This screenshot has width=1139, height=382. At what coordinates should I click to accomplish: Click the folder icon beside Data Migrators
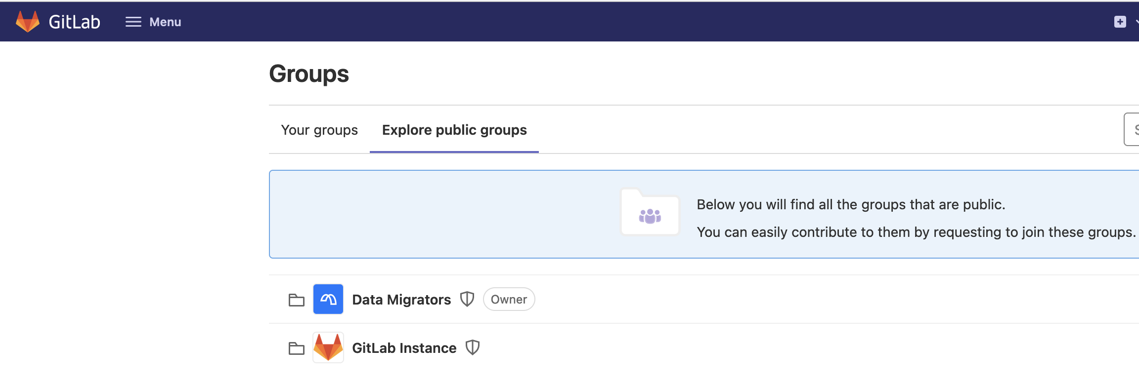(296, 300)
